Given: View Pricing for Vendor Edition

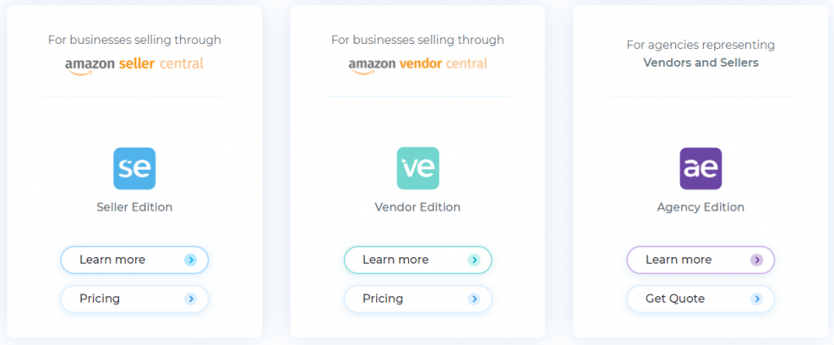Looking at the screenshot, I should [x=418, y=299].
